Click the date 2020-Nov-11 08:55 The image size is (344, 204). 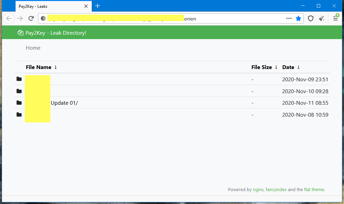click(305, 103)
